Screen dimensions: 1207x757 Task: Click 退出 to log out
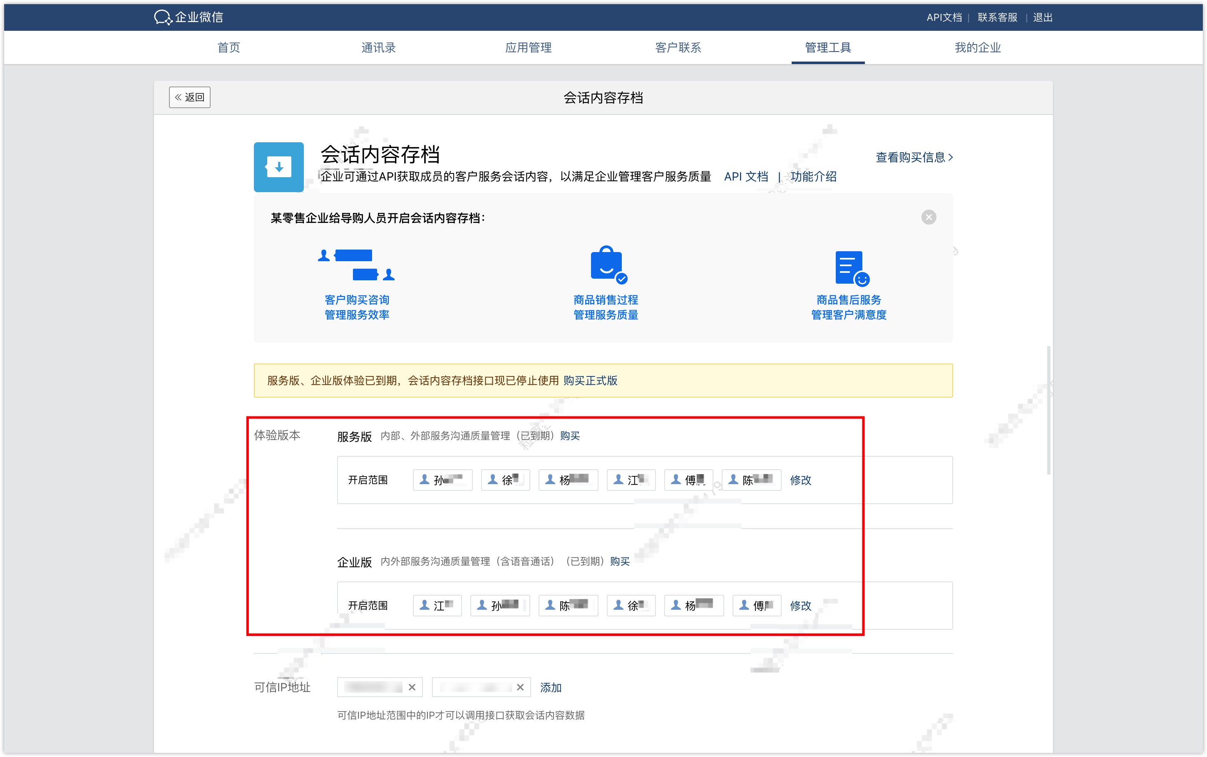click(x=1042, y=17)
